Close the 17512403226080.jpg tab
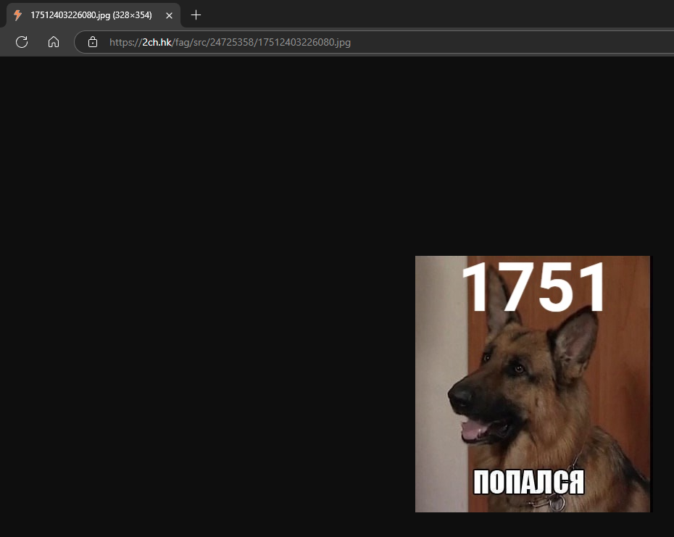Screen dimensions: 674x537 click(170, 15)
